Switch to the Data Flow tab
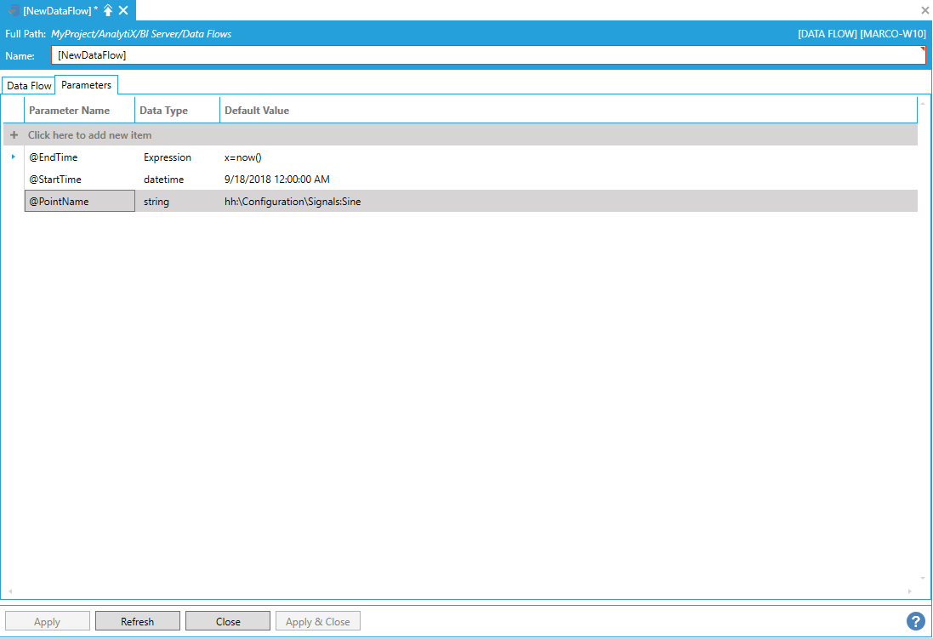 (x=29, y=86)
